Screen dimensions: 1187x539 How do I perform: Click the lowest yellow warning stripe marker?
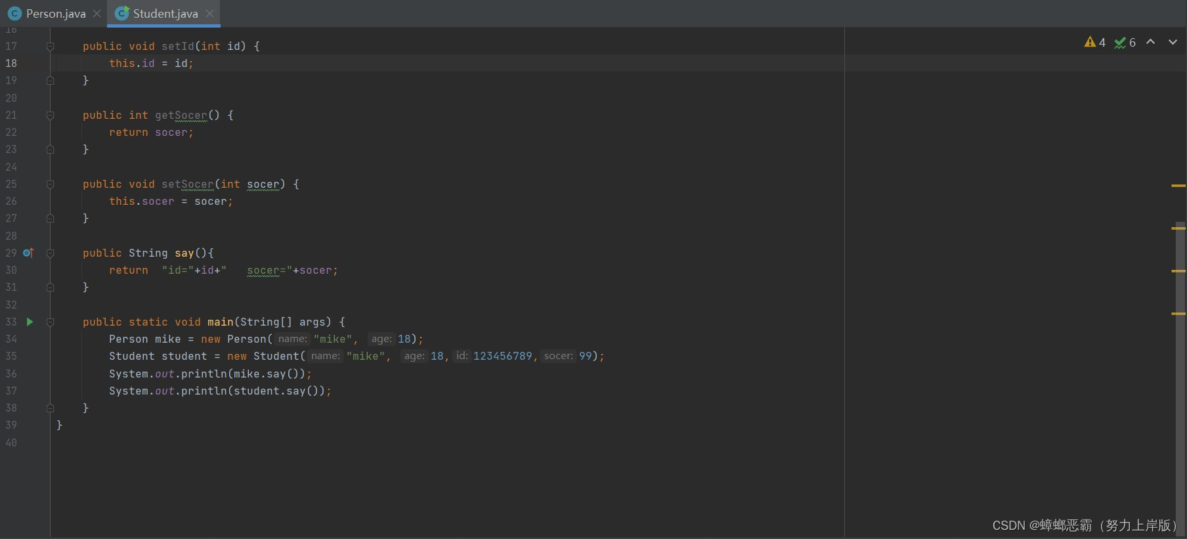click(x=1178, y=314)
